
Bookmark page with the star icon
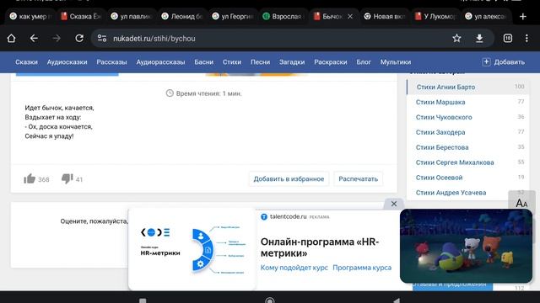(x=456, y=38)
